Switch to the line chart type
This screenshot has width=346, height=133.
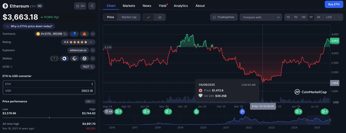tap(148, 17)
